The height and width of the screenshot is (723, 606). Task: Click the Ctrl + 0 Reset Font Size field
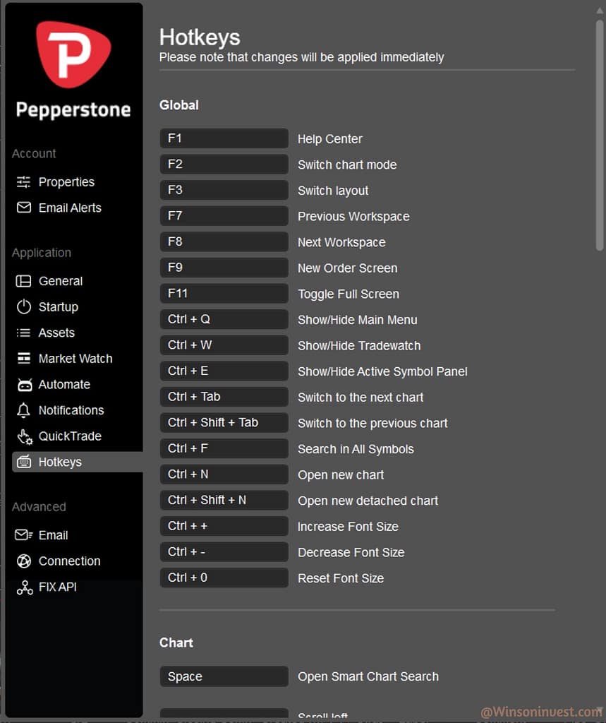click(x=224, y=578)
